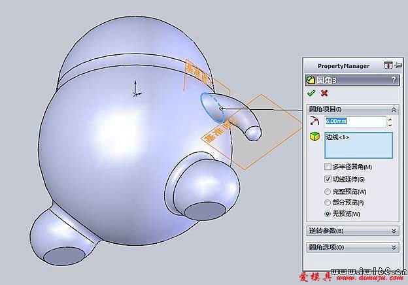Expand the 逆转参数 section
Image resolution: width=408 pixels, height=285 pixels.
393,231
